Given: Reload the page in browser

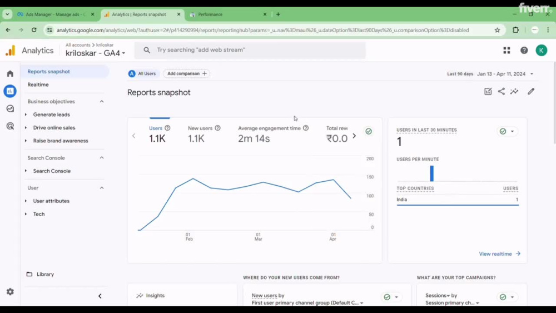Looking at the screenshot, I should tap(34, 30).
